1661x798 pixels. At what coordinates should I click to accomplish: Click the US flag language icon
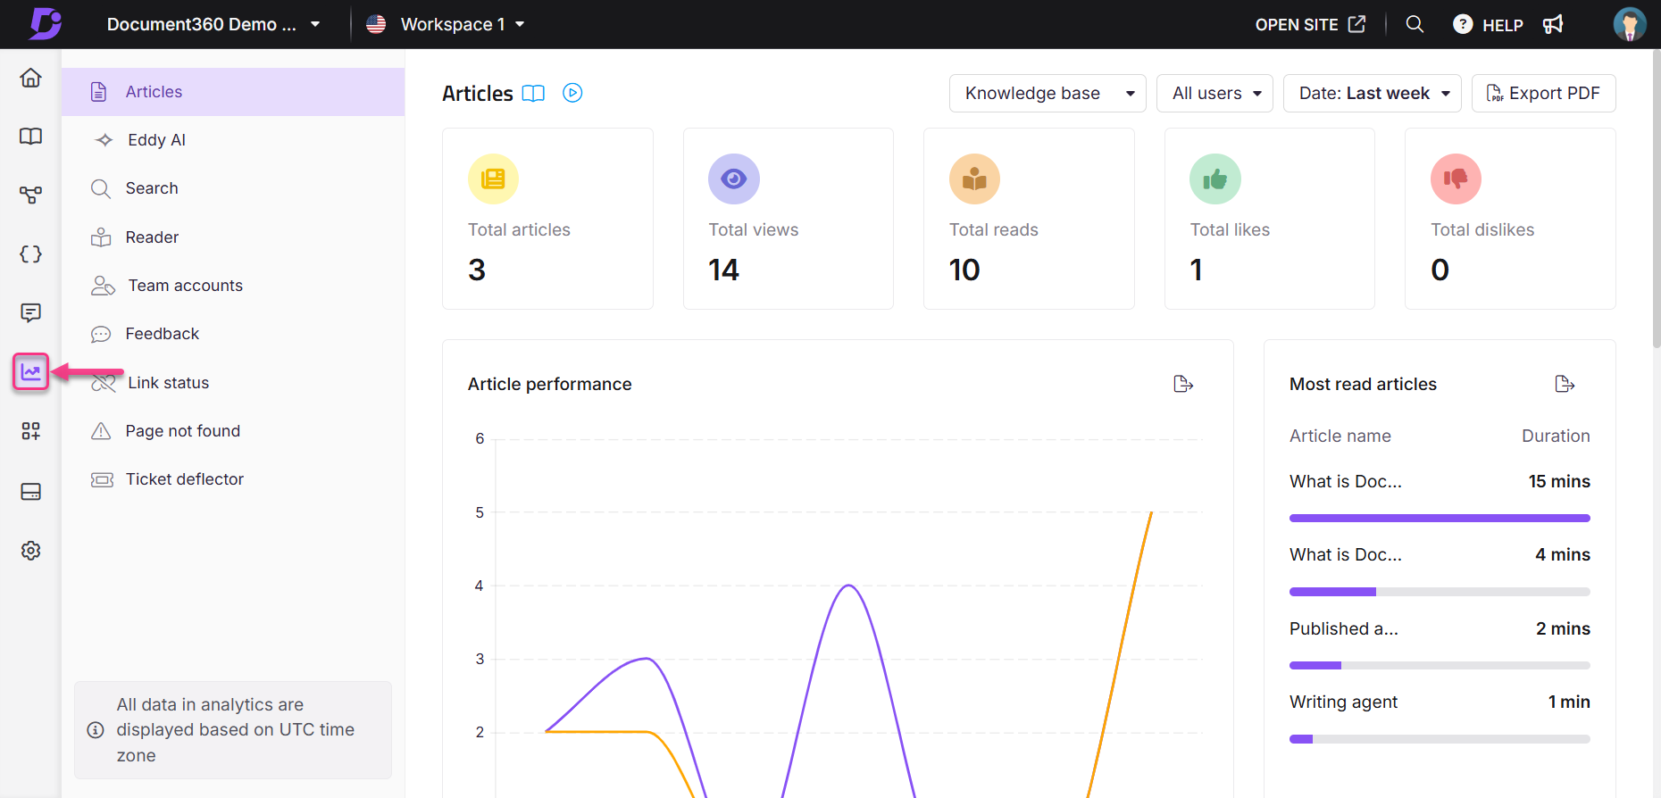(376, 24)
